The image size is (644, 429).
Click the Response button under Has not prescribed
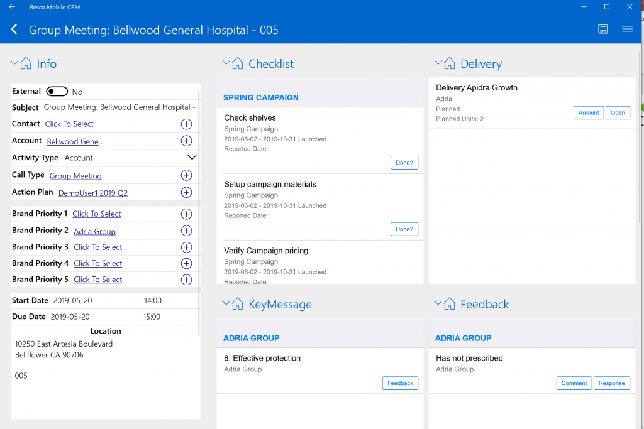coord(611,383)
